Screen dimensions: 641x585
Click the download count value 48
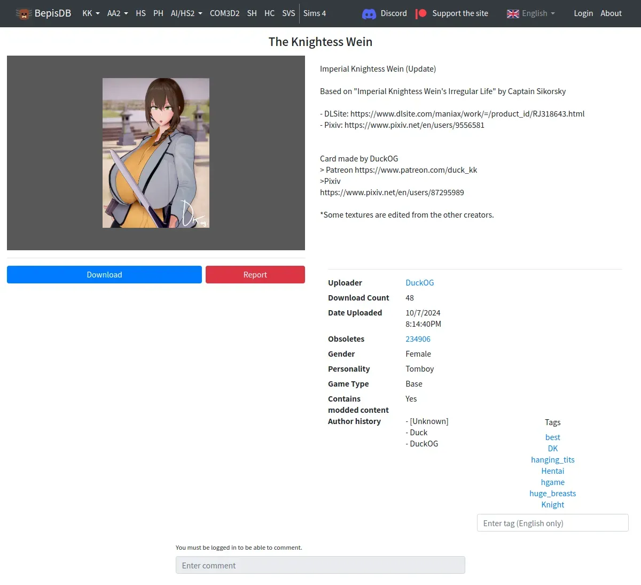(410, 298)
